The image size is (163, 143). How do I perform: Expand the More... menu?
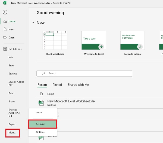[12, 133]
